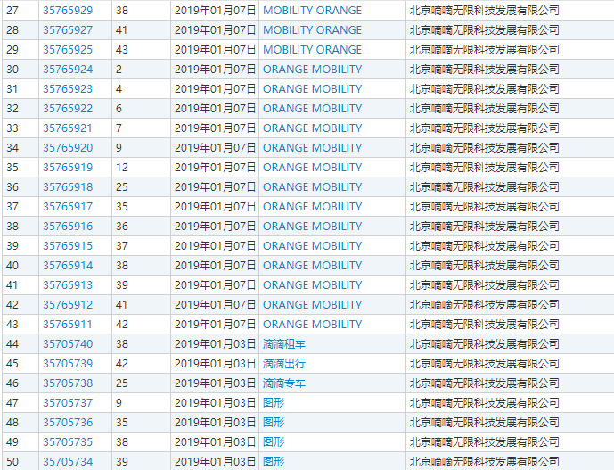Open application number 35705740
This screenshot has width=614, height=470.
pyautogui.click(x=68, y=343)
